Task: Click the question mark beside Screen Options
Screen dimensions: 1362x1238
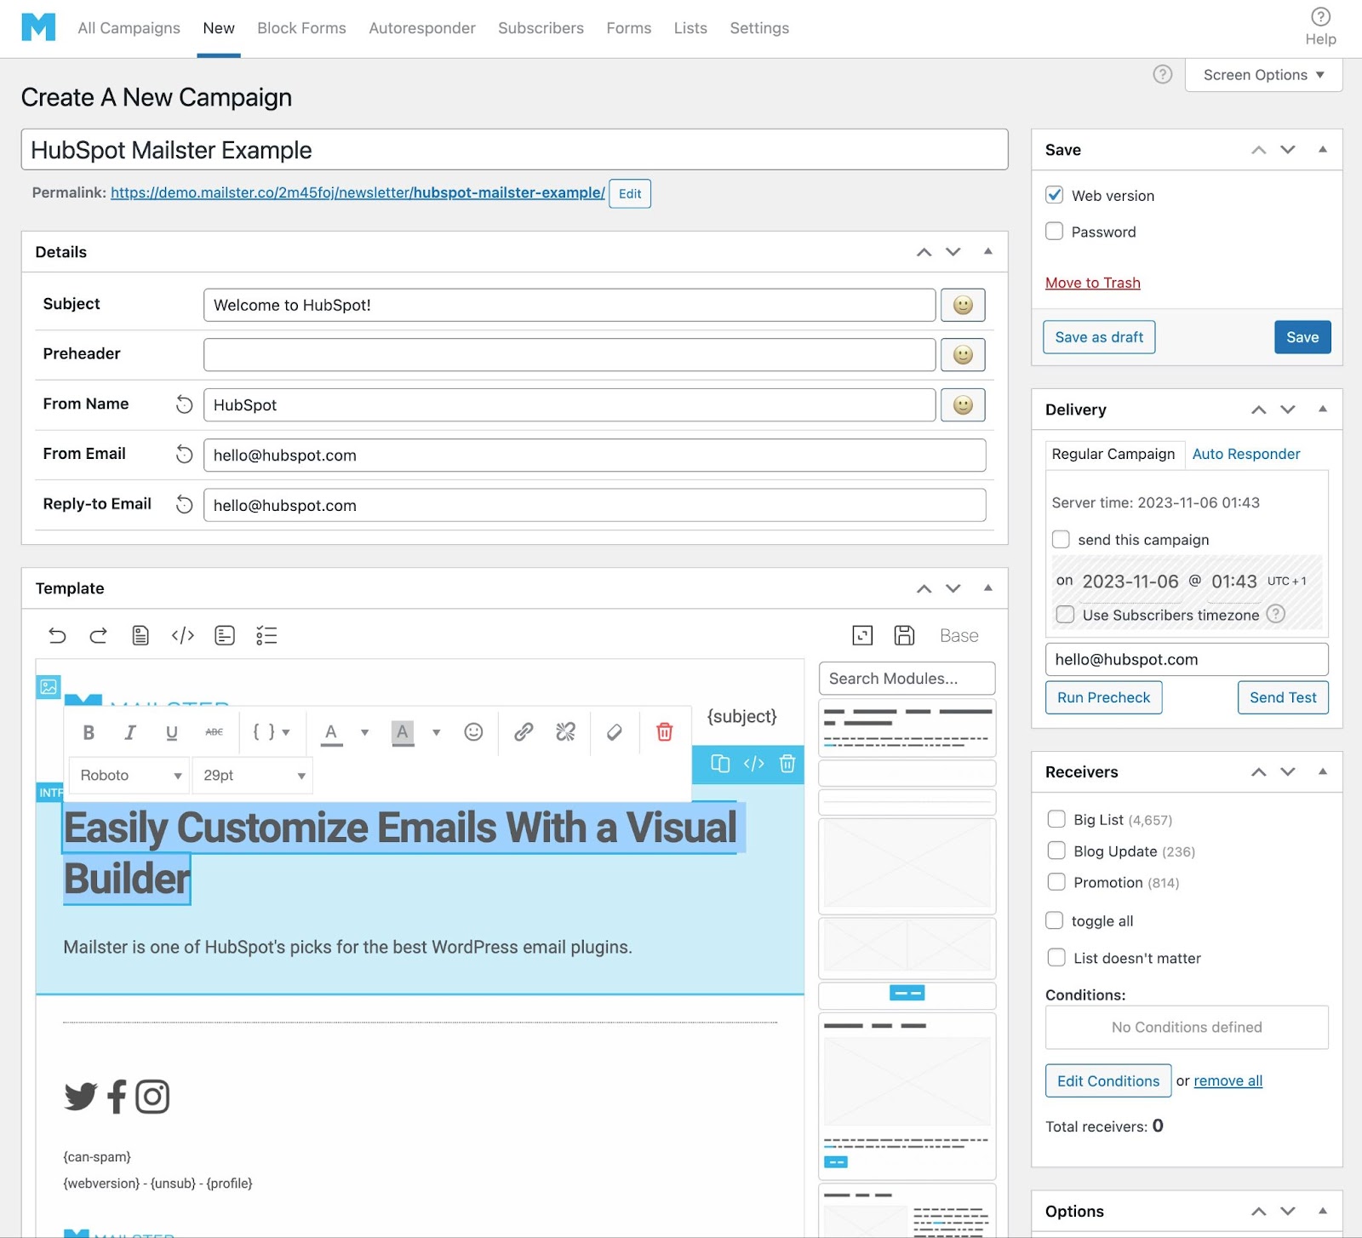Action: [1162, 74]
